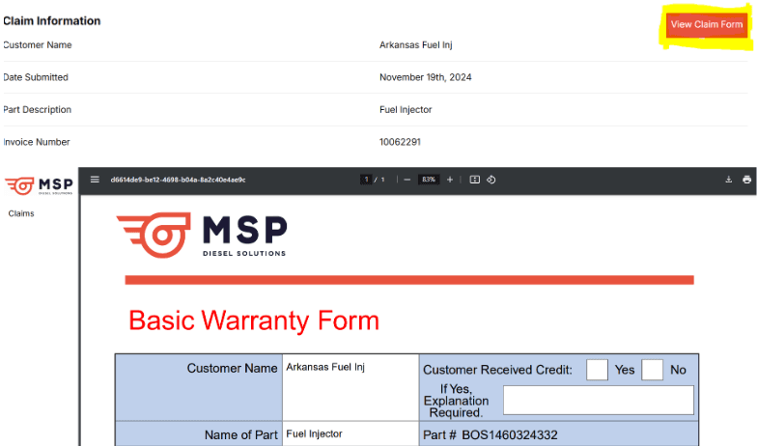
Task: Print the warranty form PDF
Action: [x=746, y=180]
